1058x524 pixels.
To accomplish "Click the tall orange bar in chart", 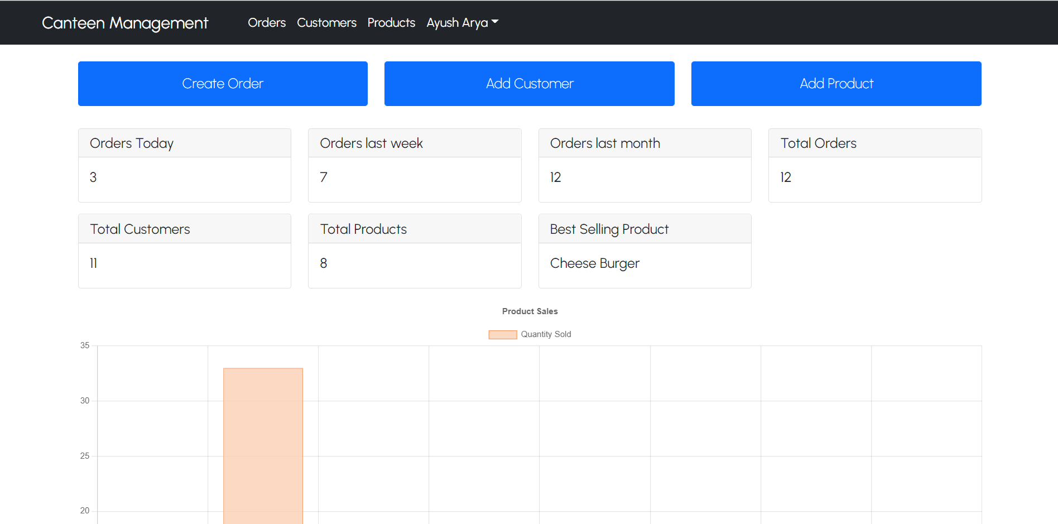I will tap(263, 441).
